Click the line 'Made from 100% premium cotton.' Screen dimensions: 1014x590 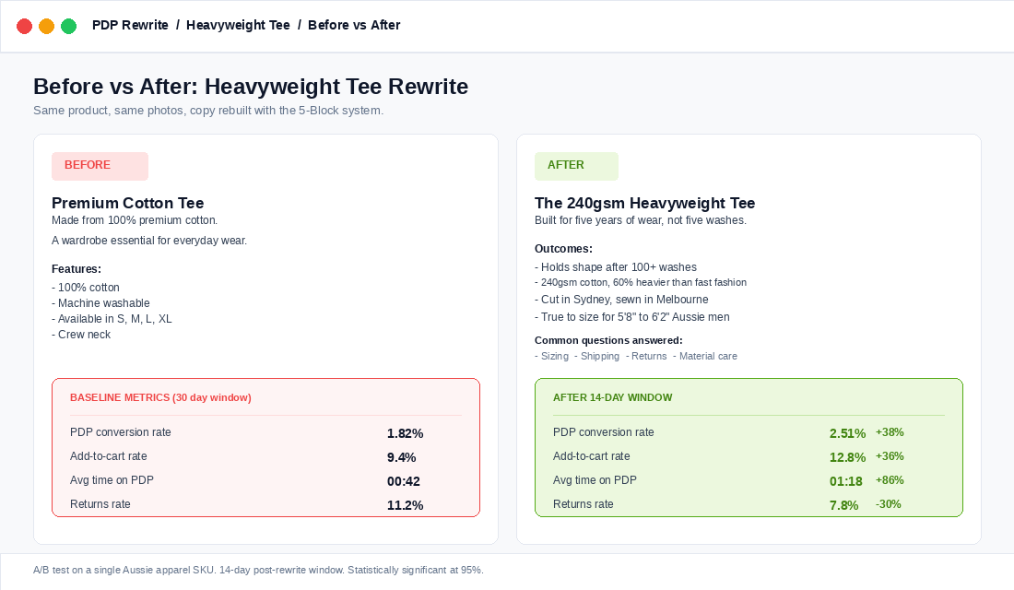[135, 220]
